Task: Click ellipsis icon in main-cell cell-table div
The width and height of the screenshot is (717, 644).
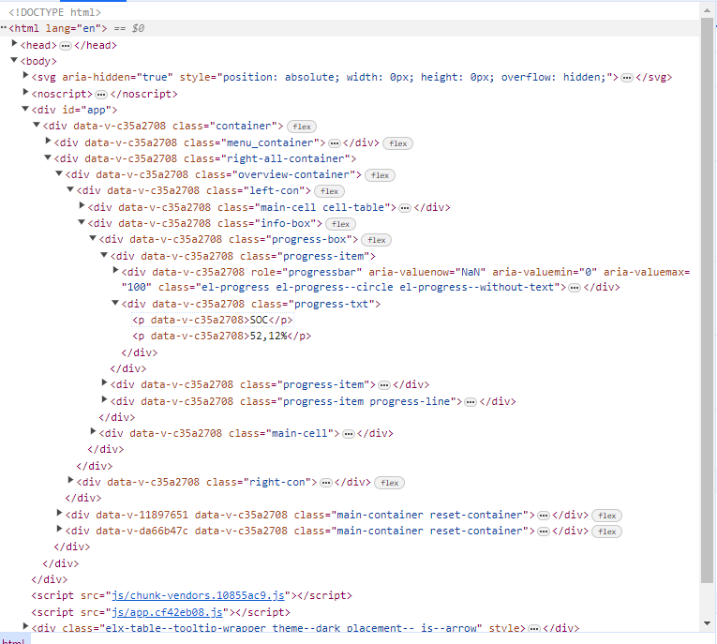Action: pos(405,208)
